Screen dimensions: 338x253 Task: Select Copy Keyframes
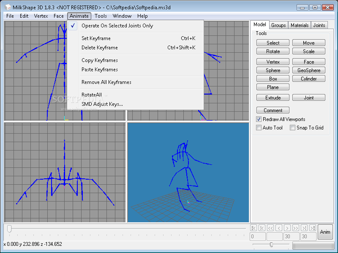pos(135,60)
